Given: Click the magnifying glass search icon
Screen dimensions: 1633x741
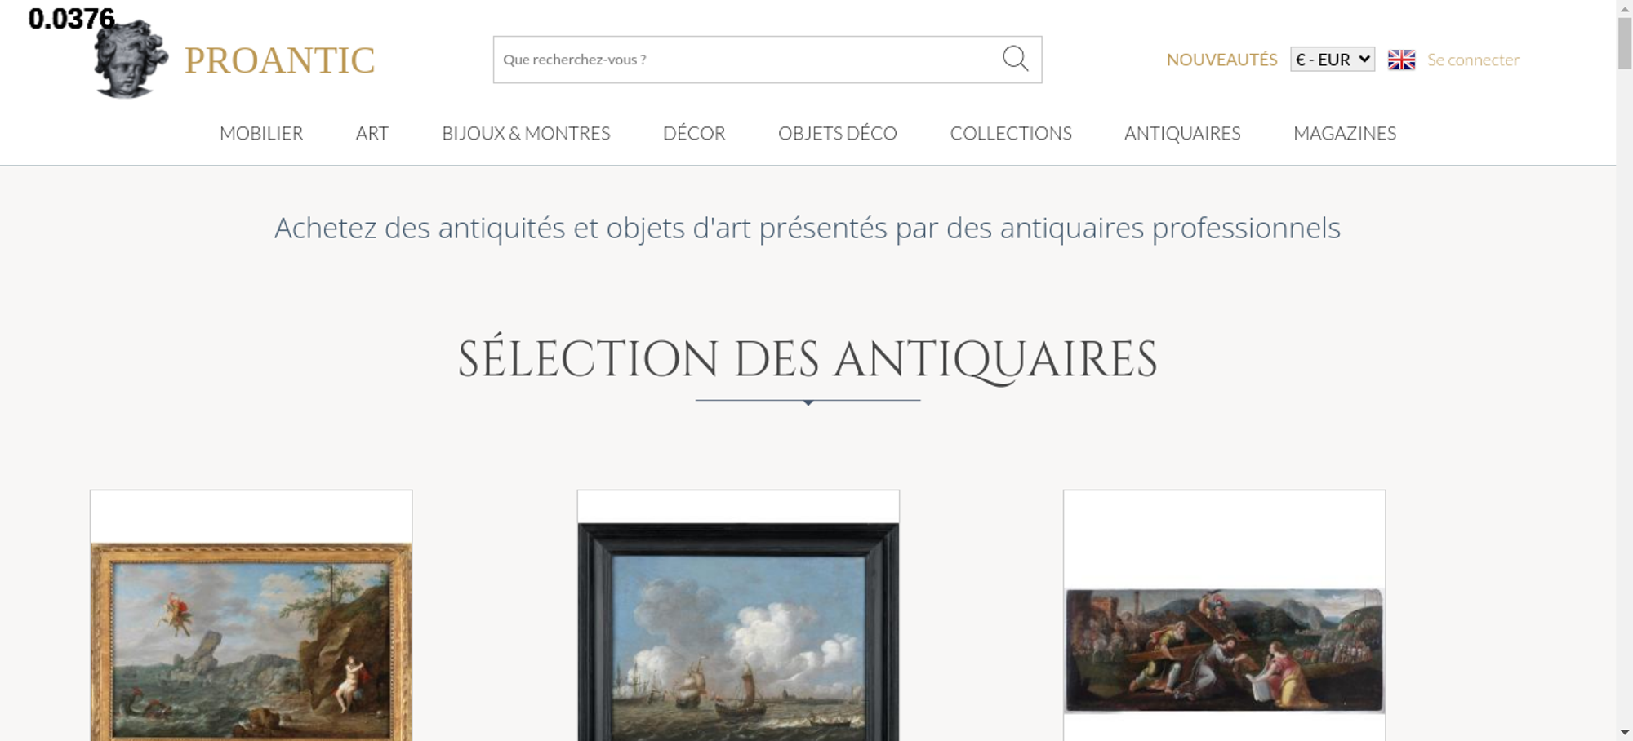Looking at the screenshot, I should coord(1015,59).
